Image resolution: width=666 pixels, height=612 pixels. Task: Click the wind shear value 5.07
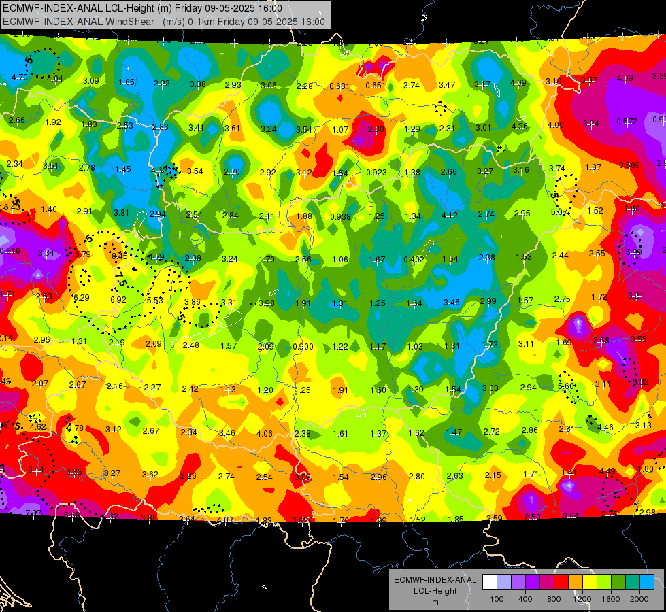(559, 211)
